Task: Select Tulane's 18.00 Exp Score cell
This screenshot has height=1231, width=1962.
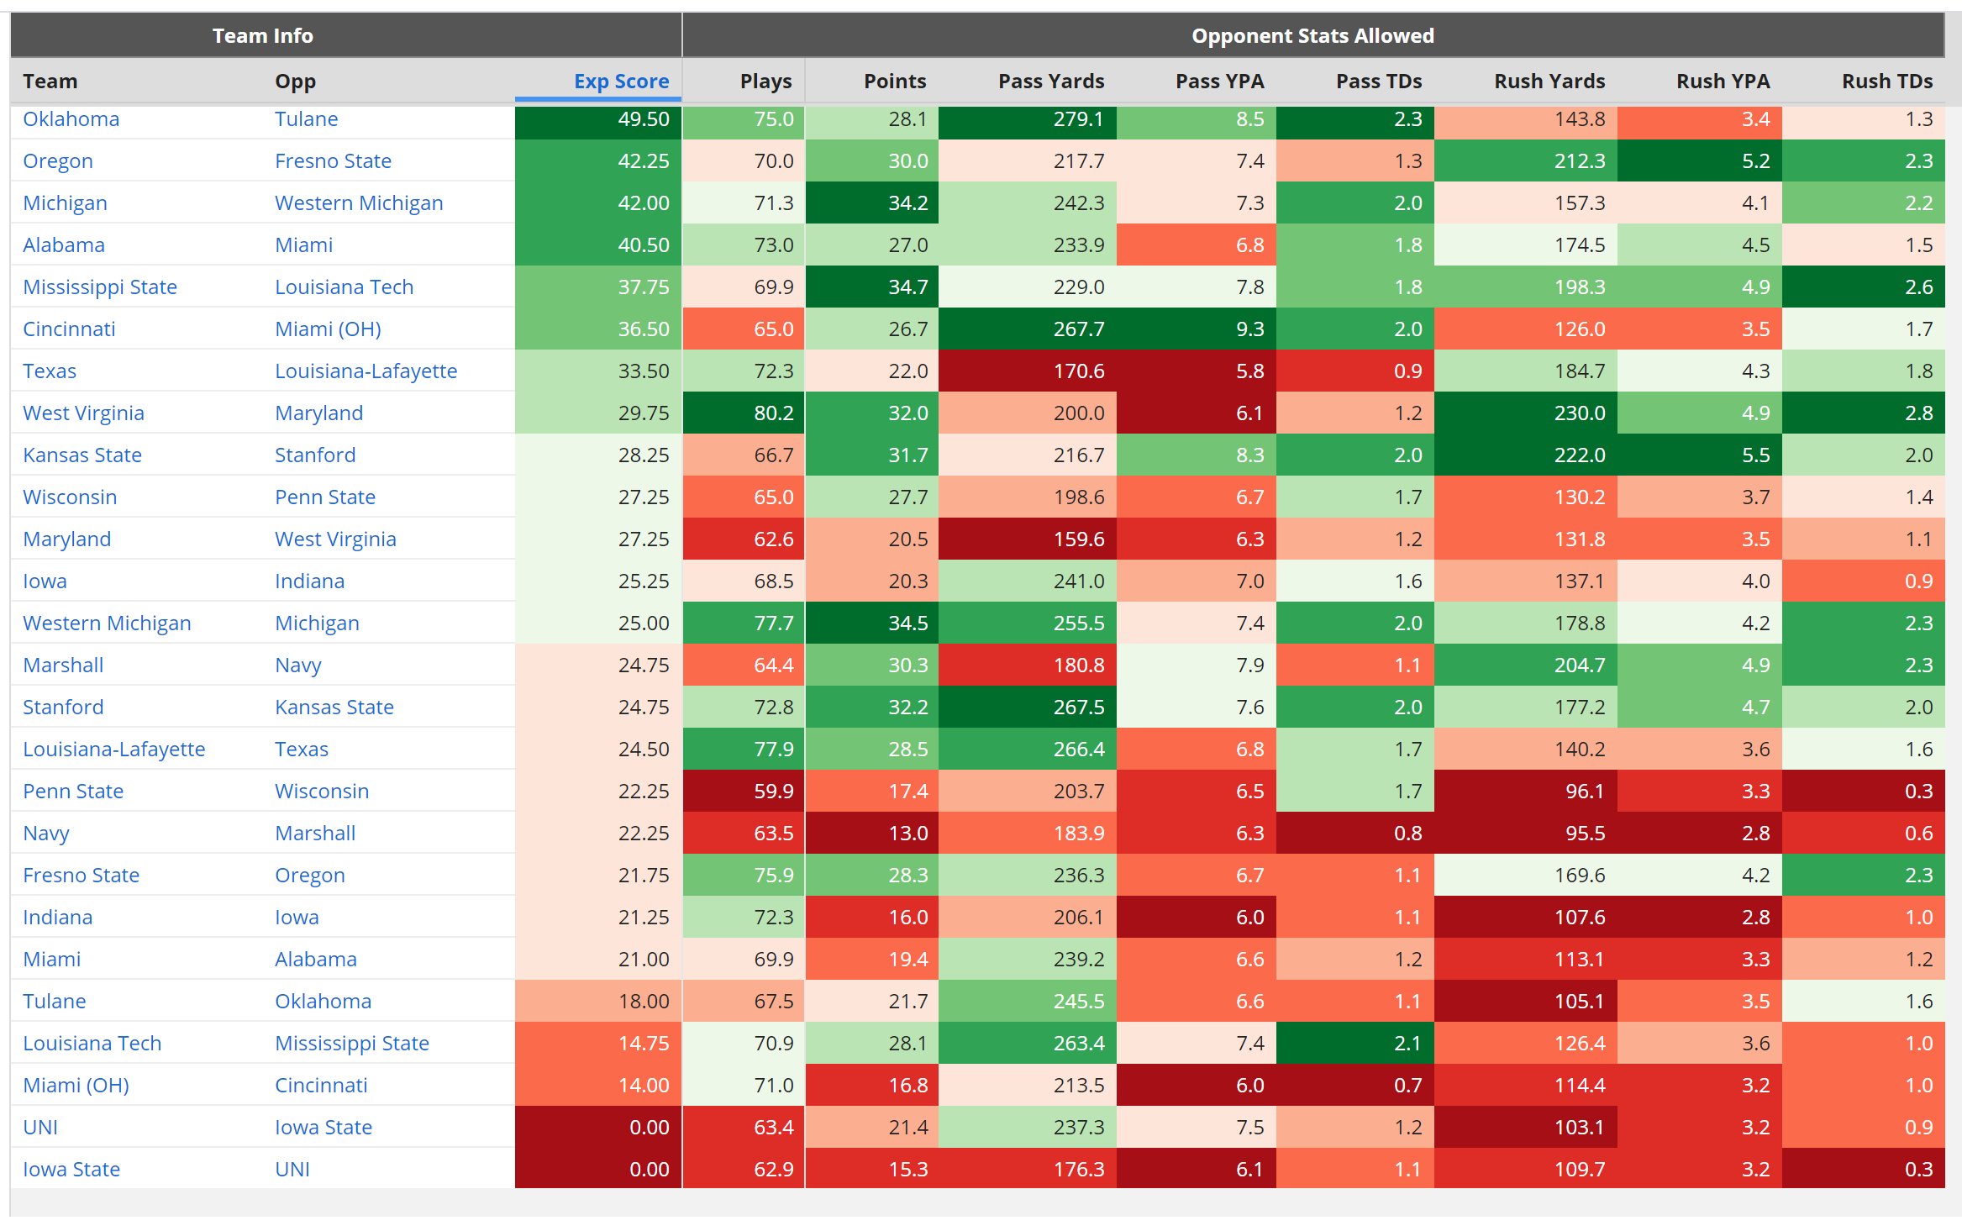Action: pyautogui.click(x=598, y=1001)
